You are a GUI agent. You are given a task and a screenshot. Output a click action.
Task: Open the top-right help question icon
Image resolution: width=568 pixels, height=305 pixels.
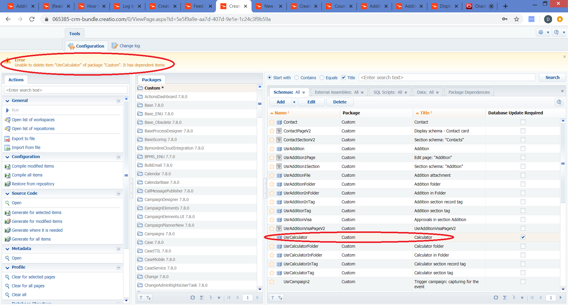coord(556,32)
